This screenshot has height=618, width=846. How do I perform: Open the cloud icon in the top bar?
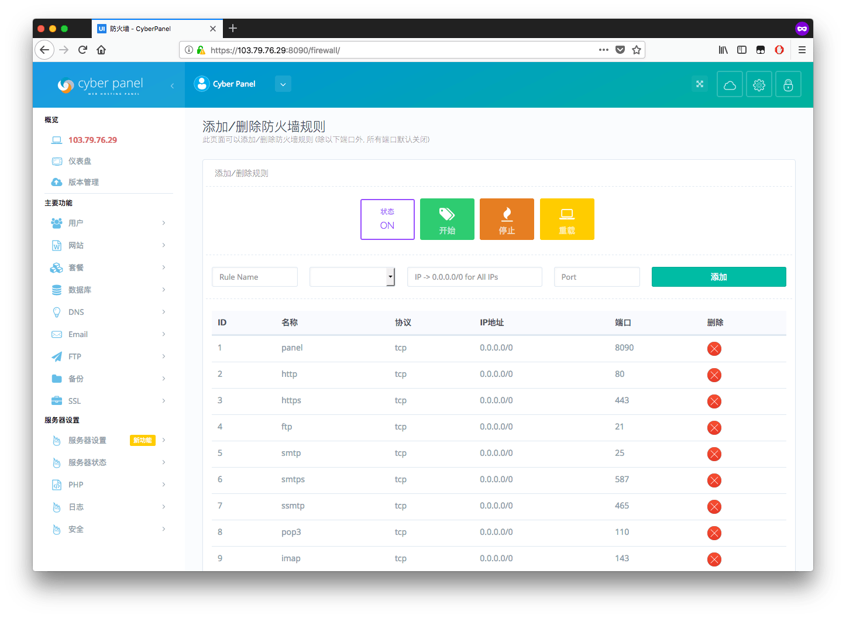pos(730,84)
